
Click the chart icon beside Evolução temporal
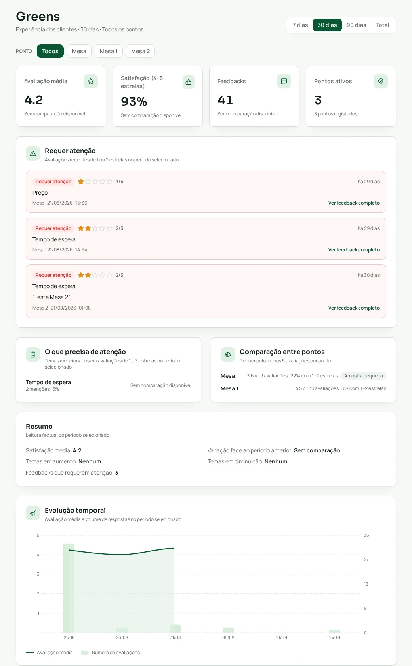pyautogui.click(x=33, y=513)
